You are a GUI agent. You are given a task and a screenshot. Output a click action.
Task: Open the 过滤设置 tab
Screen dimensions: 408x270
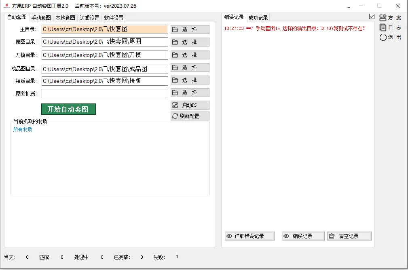click(89, 18)
